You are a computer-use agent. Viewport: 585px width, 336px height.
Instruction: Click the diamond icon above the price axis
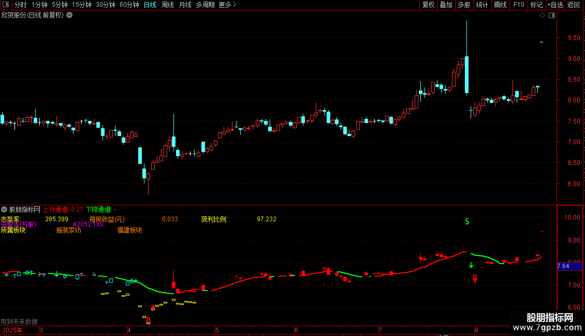click(542, 16)
